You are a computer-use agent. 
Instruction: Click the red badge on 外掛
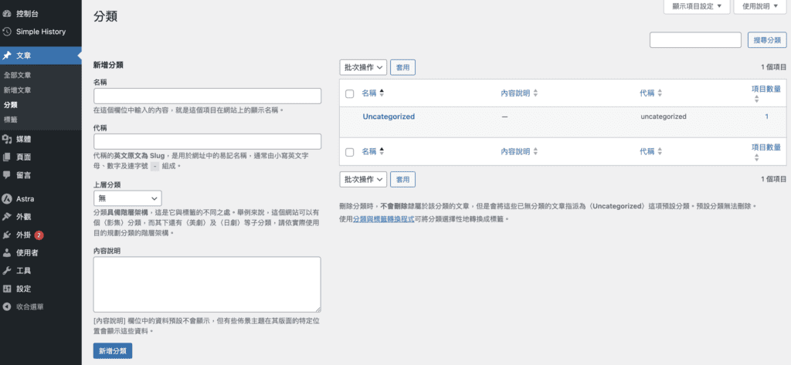click(x=39, y=235)
